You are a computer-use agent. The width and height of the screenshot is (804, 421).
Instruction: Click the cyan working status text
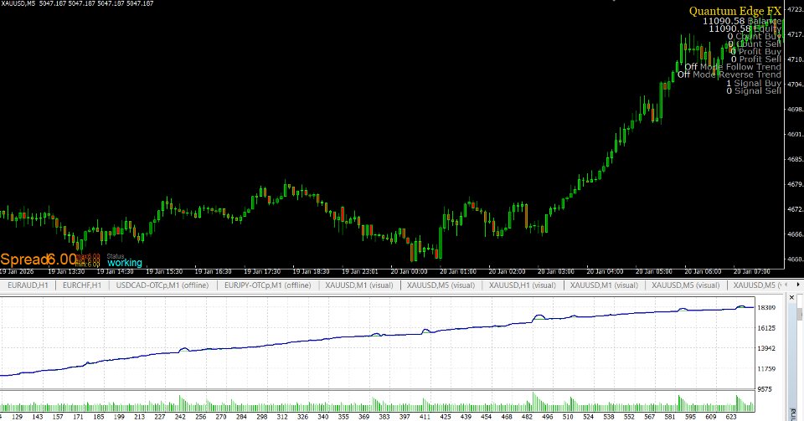coord(125,263)
